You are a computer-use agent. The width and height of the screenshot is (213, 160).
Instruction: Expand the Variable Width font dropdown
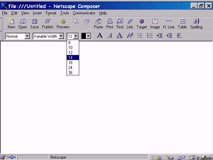(x=61, y=36)
